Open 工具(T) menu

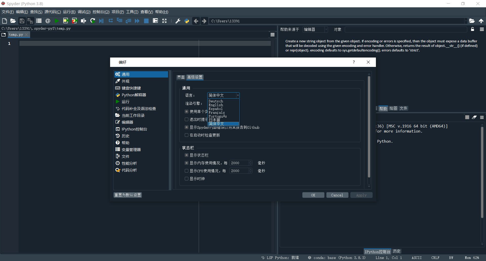coord(132,12)
